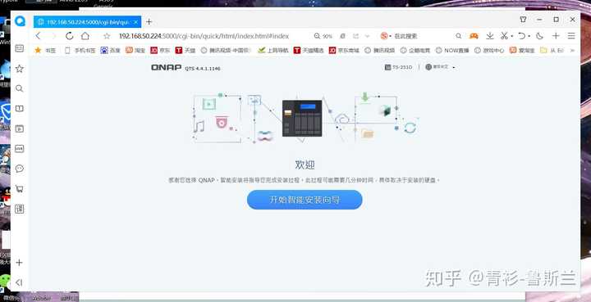This screenshot has width=591, height=302.
Task: Reload the current page
Action: (69, 36)
